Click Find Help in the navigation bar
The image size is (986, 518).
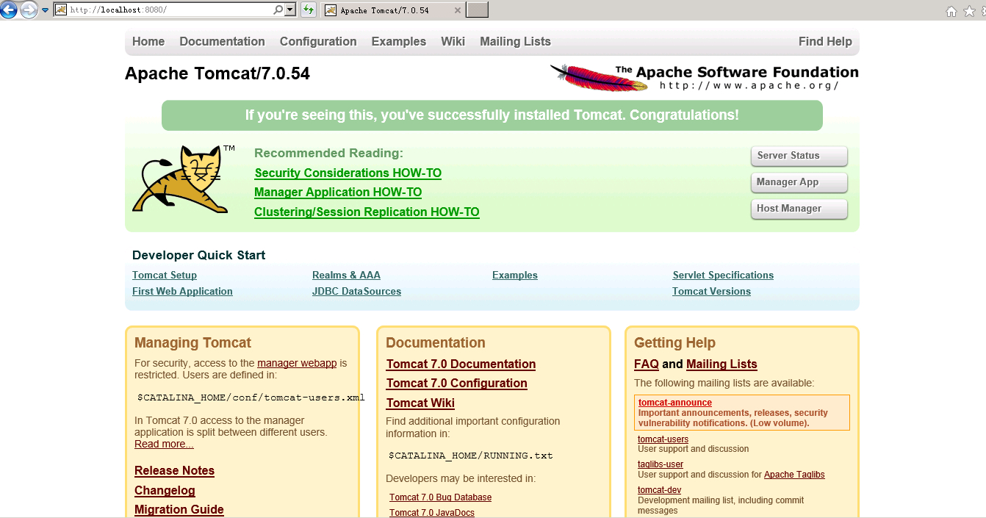tap(825, 42)
